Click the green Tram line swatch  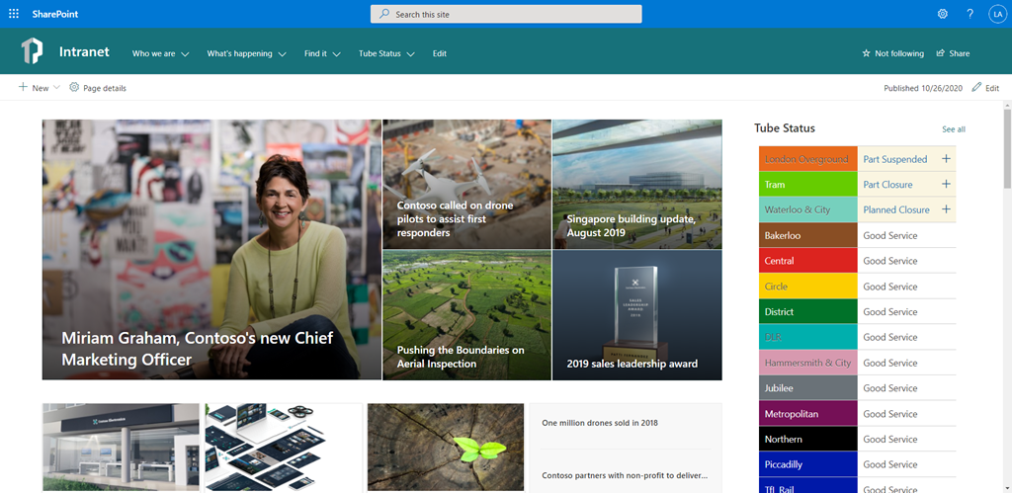point(808,185)
